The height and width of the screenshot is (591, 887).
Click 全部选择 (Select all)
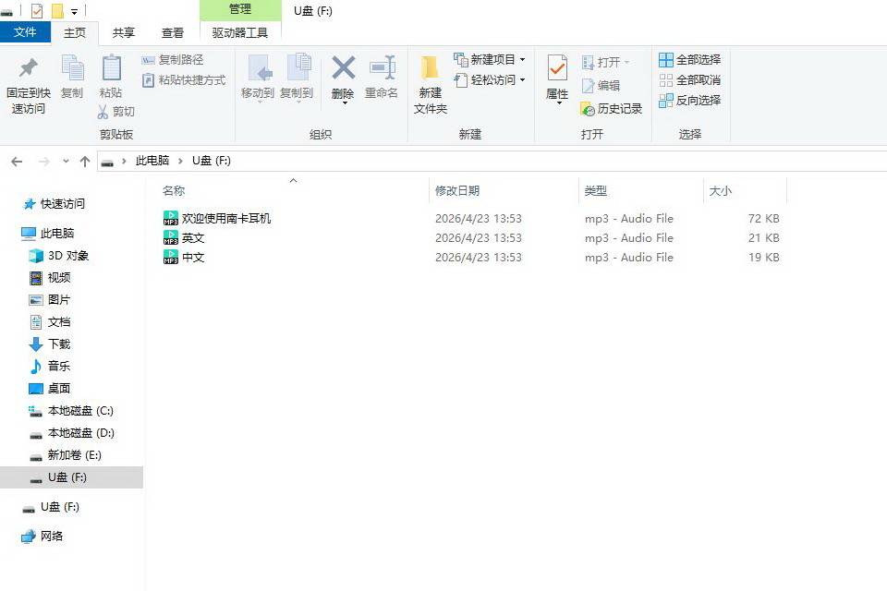tap(689, 59)
